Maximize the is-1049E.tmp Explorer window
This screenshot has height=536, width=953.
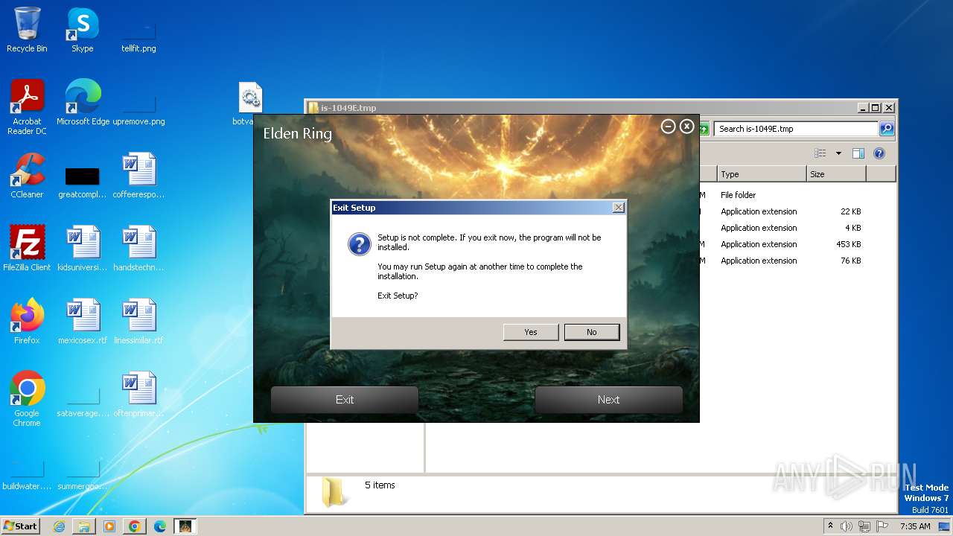pos(876,107)
